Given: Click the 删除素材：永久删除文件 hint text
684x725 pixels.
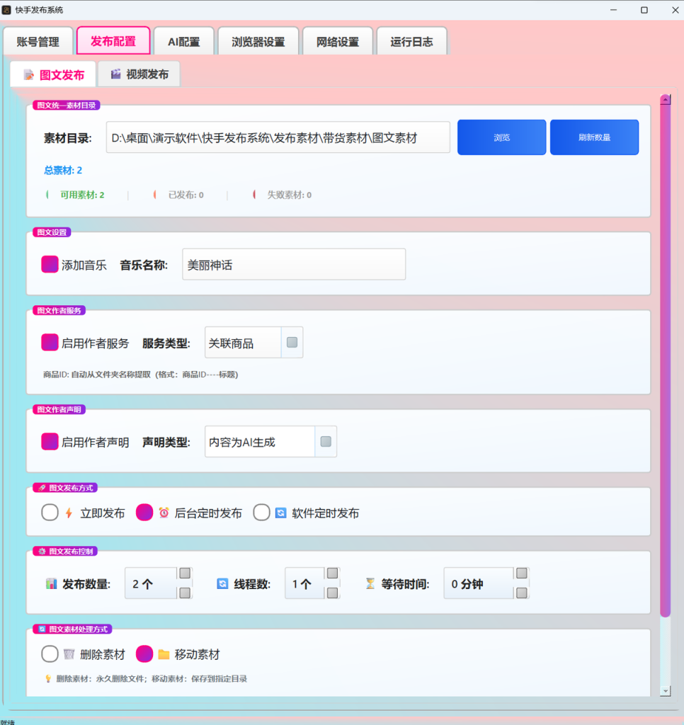Looking at the screenshot, I should coord(152,679).
